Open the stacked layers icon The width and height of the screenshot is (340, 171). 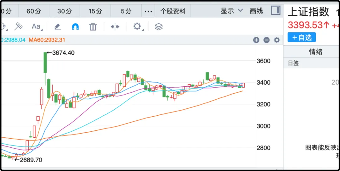(x=159, y=27)
